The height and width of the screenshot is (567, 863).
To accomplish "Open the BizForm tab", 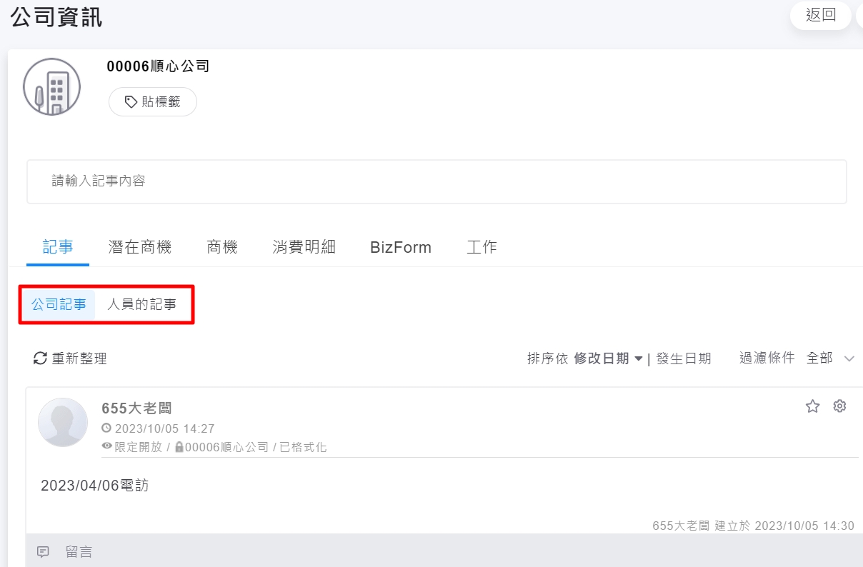I will (x=401, y=247).
